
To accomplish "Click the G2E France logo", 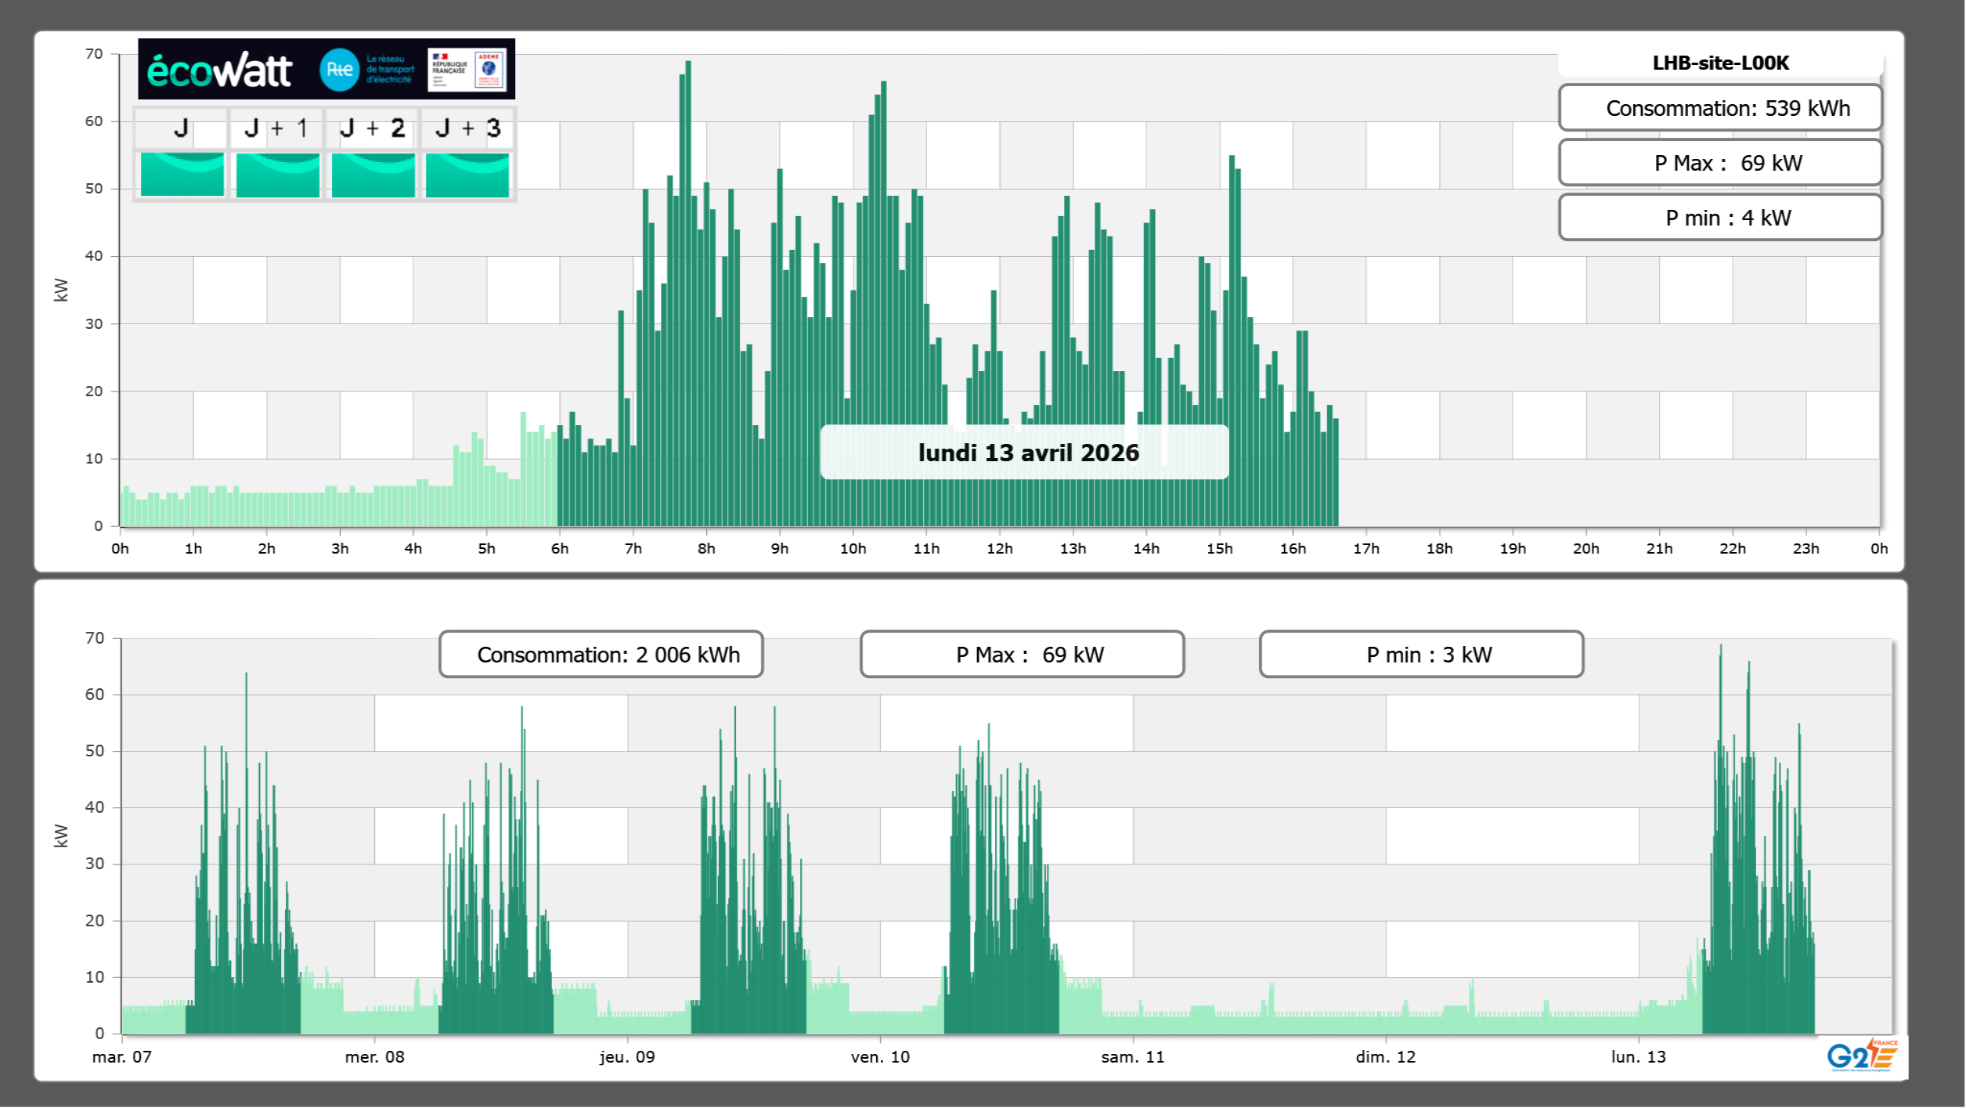I will [x=1862, y=1056].
